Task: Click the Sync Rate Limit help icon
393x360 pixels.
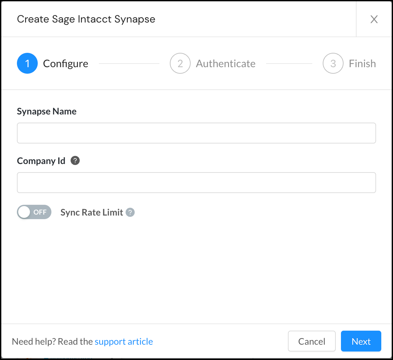Action: pos(130,212)
